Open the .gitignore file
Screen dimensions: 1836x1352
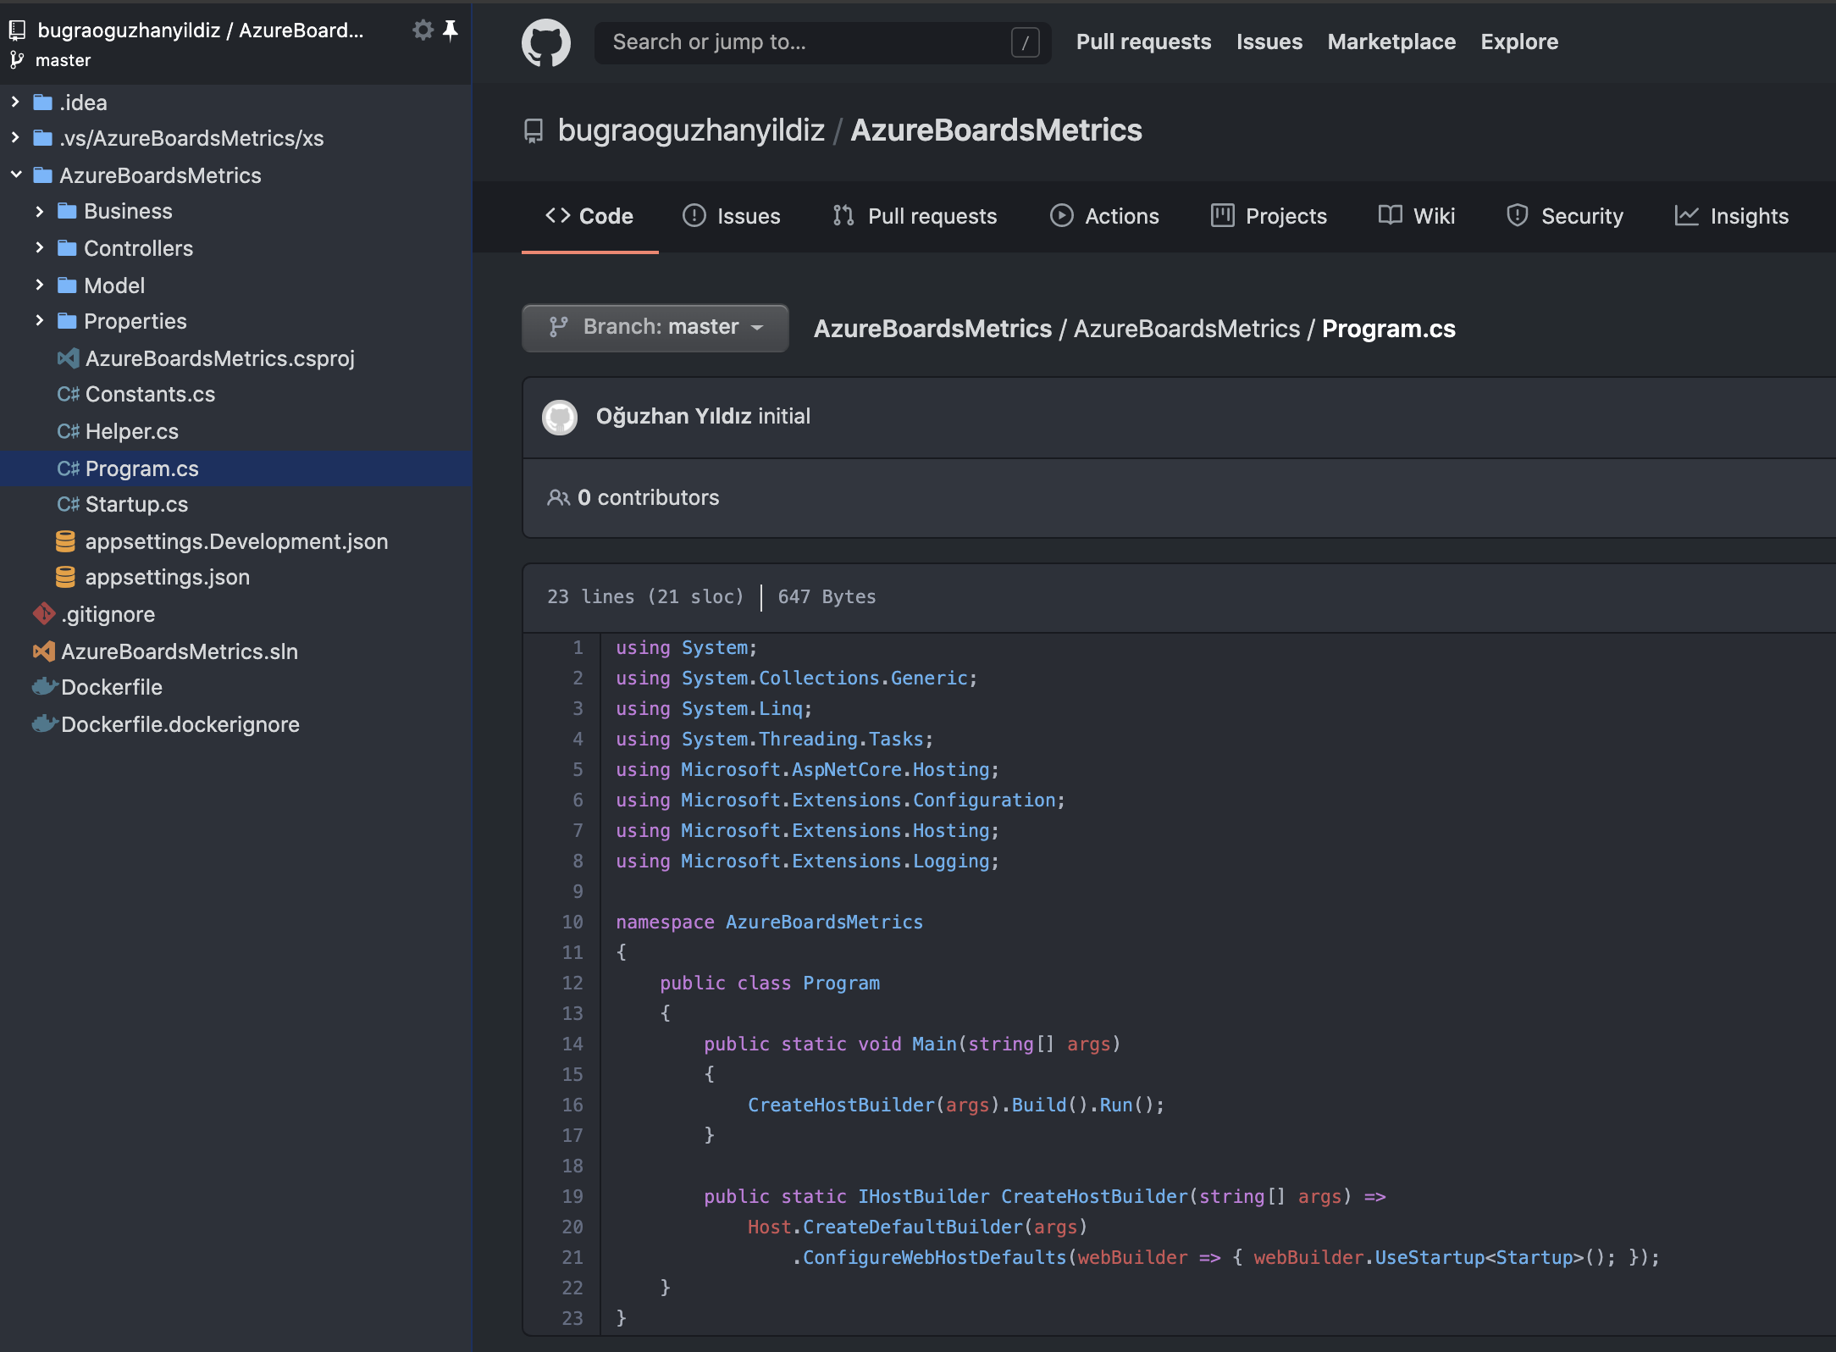pos(108,614)
